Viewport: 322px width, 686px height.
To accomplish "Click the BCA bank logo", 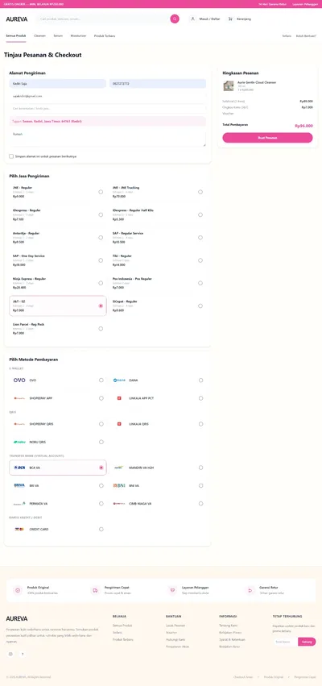I will [19, 468].
